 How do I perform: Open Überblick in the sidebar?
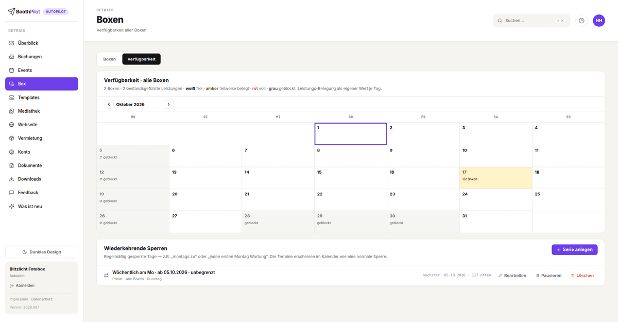(42, 43)
